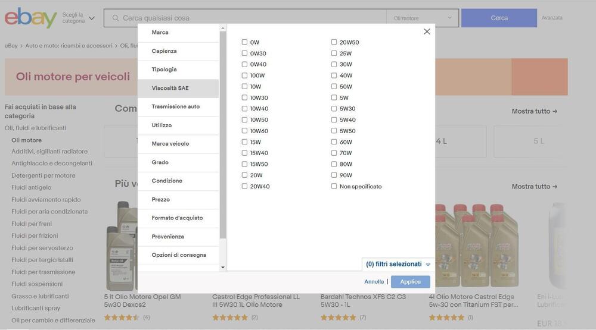Click the search magnifier icon
Image resolution: width=596 pixels, height=330 pixels.
[116, 18]
